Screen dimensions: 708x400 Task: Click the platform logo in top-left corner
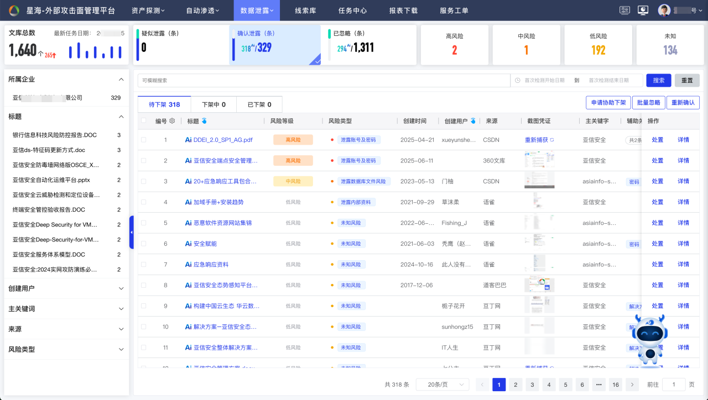(x=13, y=10)
